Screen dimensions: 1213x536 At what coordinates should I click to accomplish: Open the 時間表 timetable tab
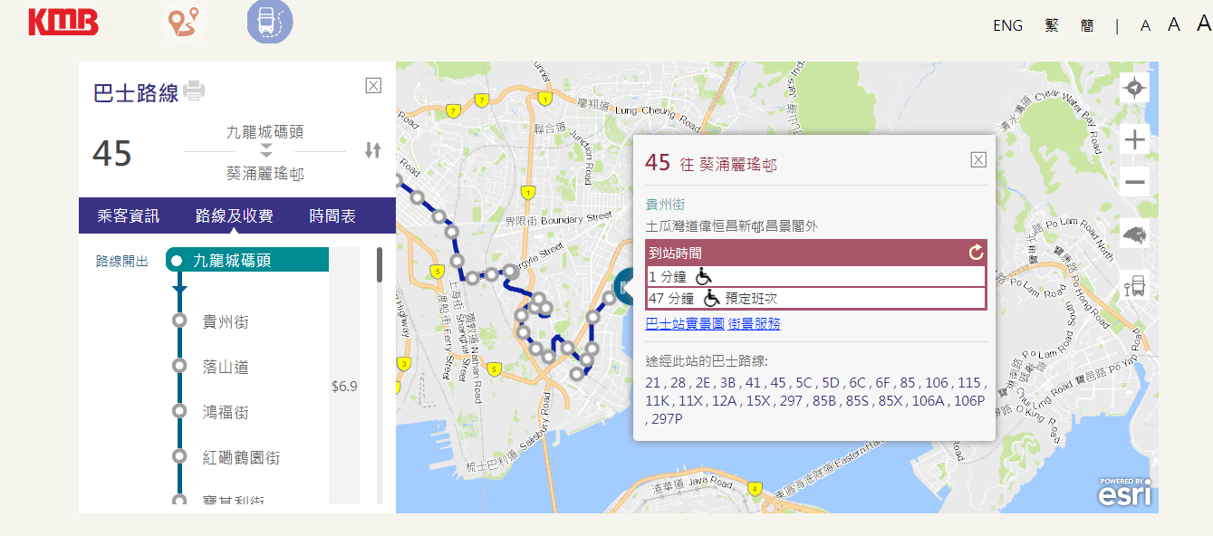coord(332,215)
